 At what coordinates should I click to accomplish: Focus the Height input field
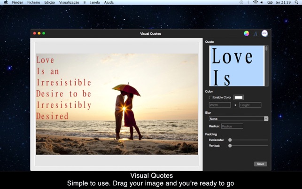coord(250,105)
